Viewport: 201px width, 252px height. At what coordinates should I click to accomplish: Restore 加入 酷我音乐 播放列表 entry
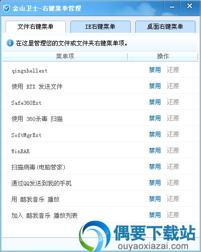(x=173, y=215)
